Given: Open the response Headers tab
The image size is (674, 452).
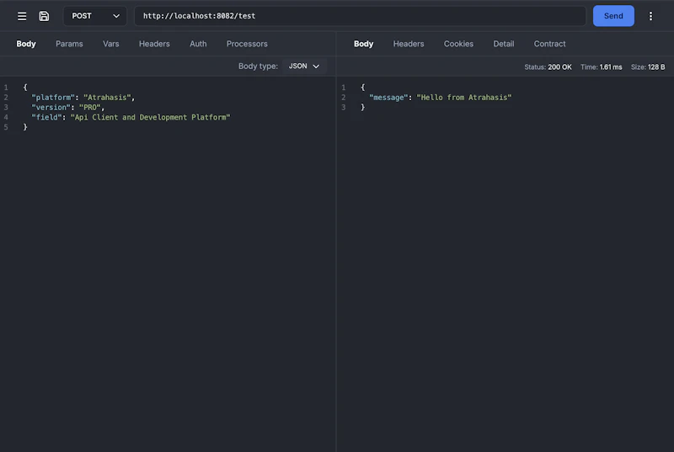Looking at the screenshot, I should 409,44.
